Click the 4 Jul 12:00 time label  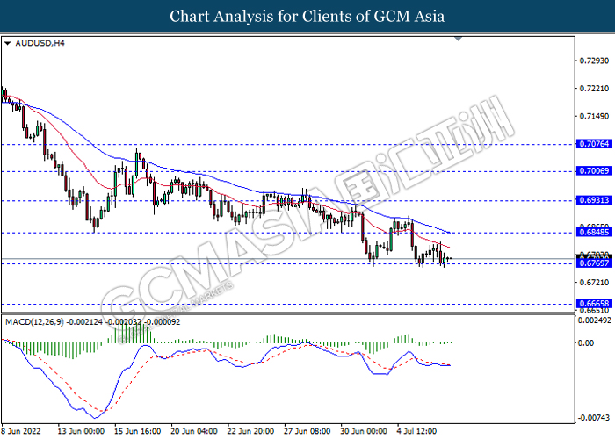tap(416, 431)
